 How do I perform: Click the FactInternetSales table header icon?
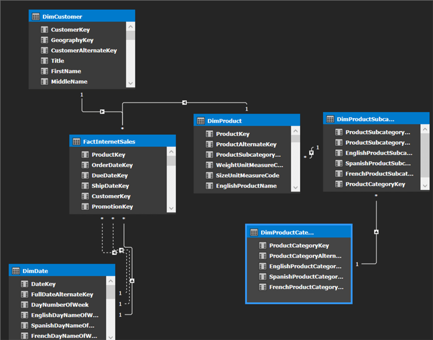click(77, 141)
